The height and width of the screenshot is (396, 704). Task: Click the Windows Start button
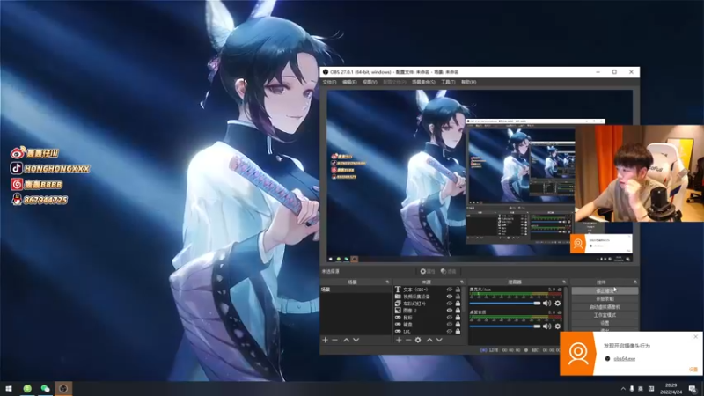9,388
